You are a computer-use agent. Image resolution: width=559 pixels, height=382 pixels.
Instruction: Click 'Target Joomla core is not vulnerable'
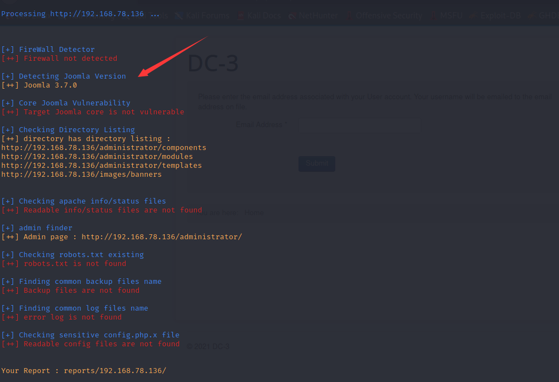tap(93, 112)
